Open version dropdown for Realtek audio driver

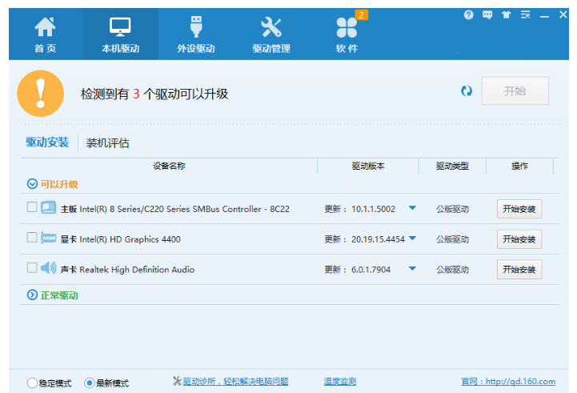(412, 269)
